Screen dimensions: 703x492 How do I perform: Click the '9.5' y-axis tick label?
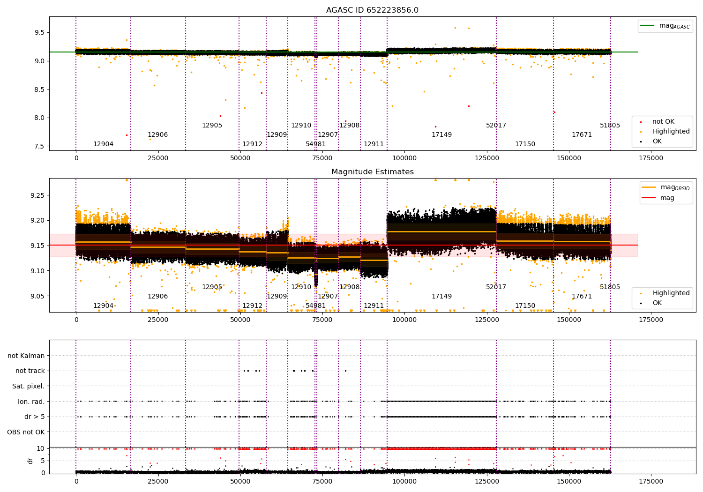pyautogui.click(x=39, y=33)
